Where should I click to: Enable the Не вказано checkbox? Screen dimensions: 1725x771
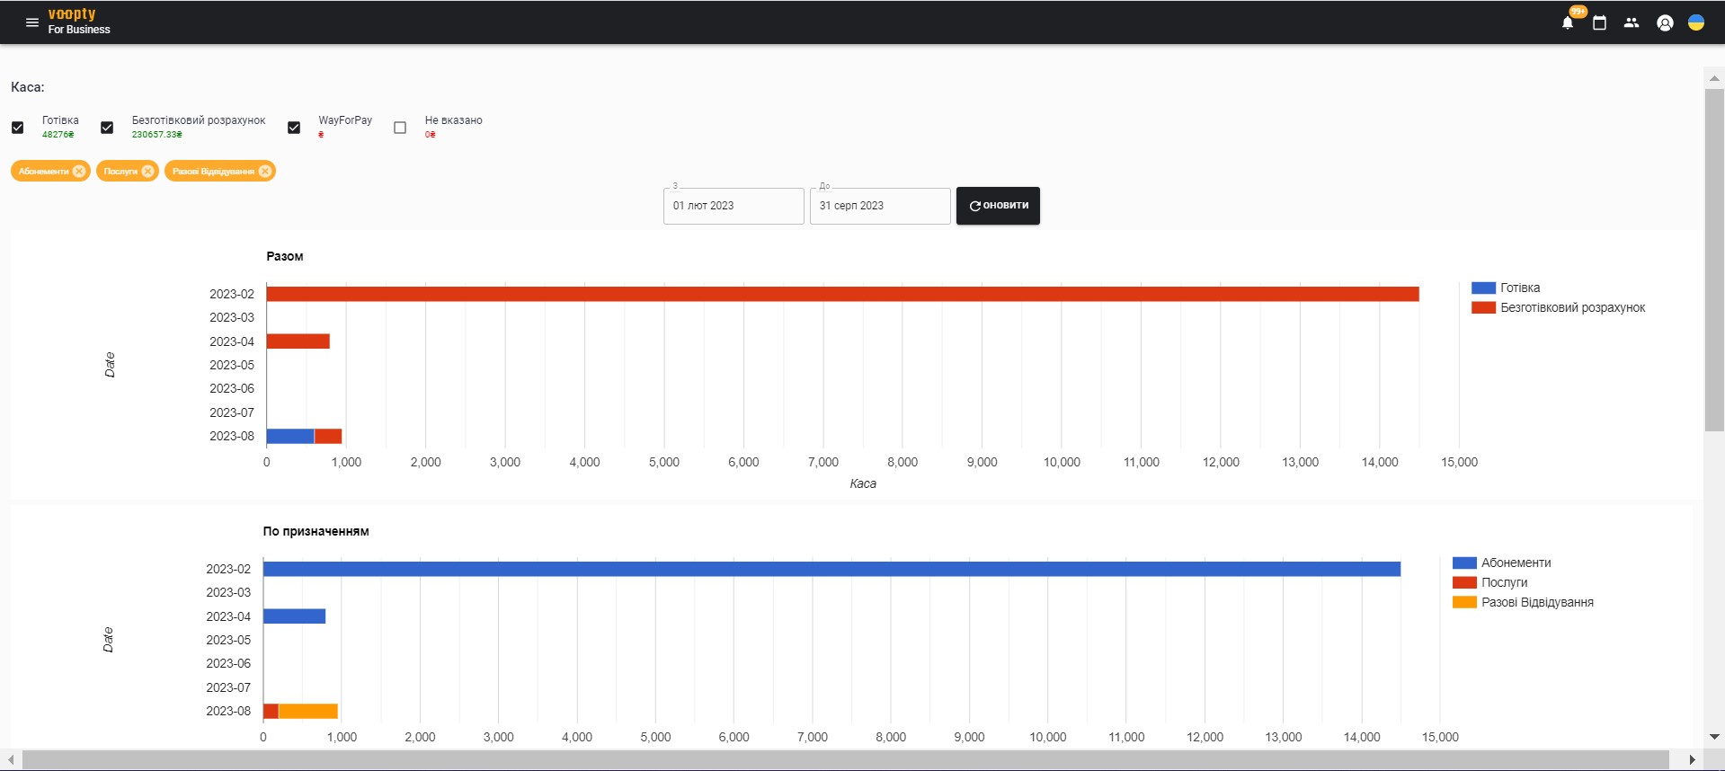[400, 128]
